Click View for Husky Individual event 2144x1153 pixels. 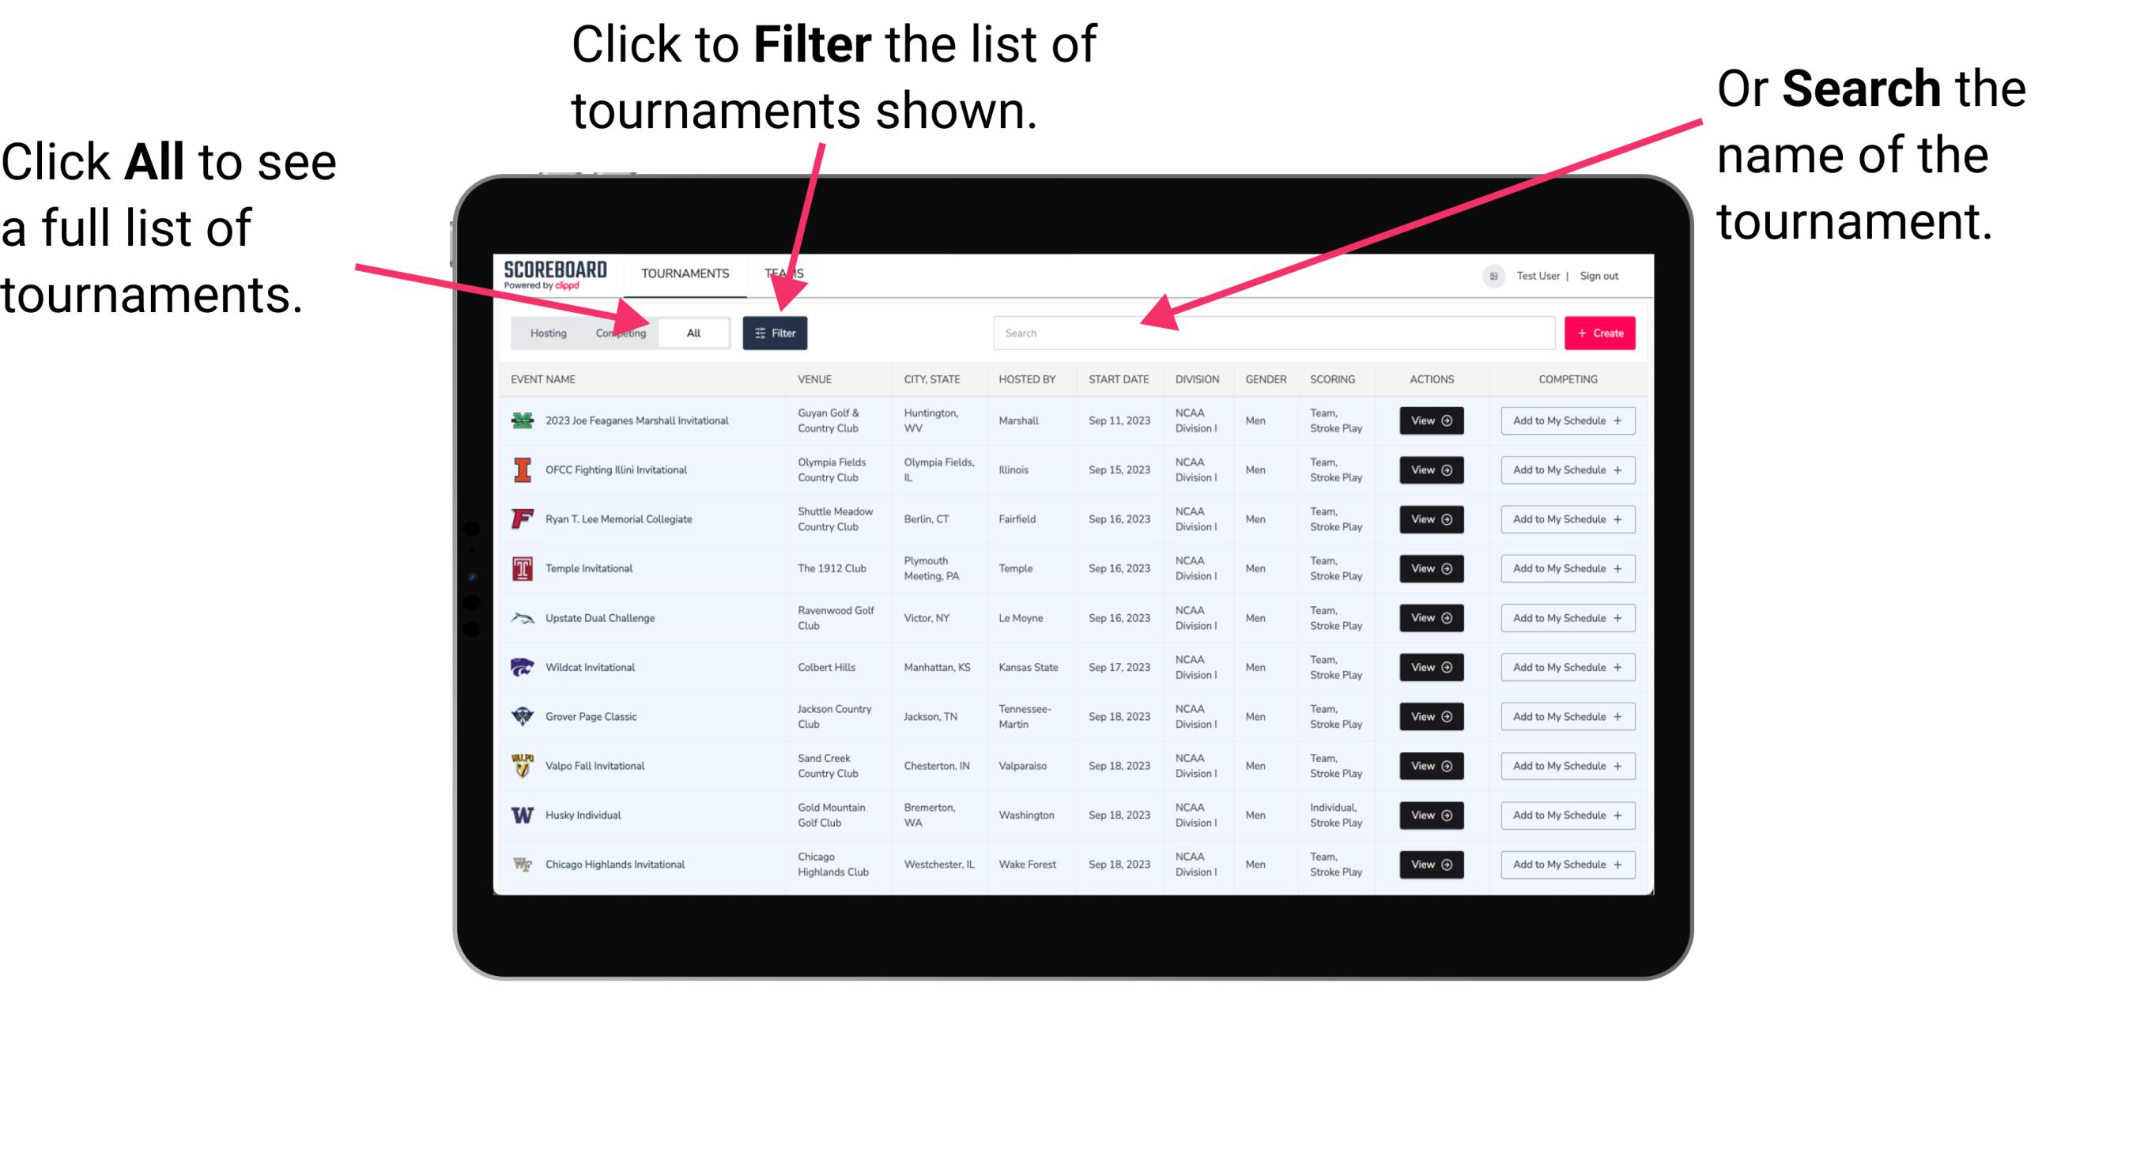(1430, 815)
